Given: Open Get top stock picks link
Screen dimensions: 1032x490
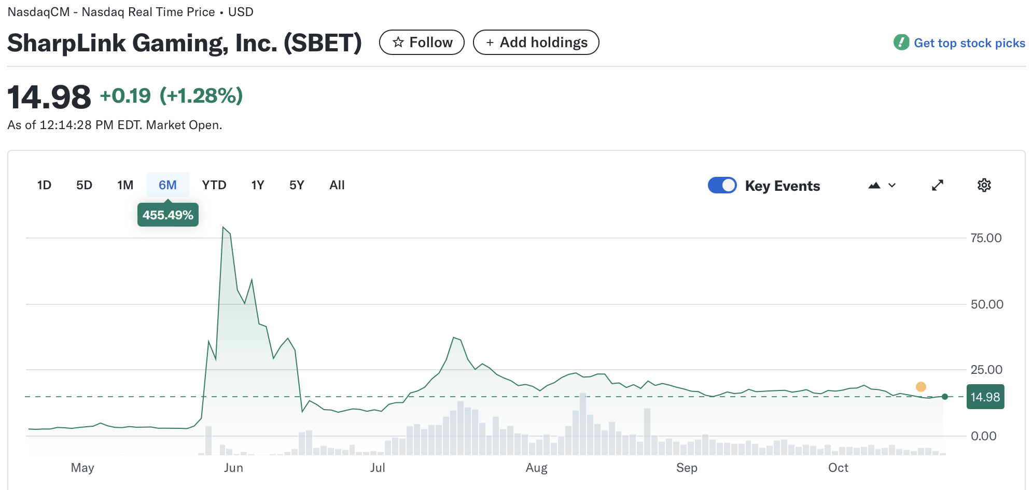Looking at the screenshot, I should (x=969, y=43).
